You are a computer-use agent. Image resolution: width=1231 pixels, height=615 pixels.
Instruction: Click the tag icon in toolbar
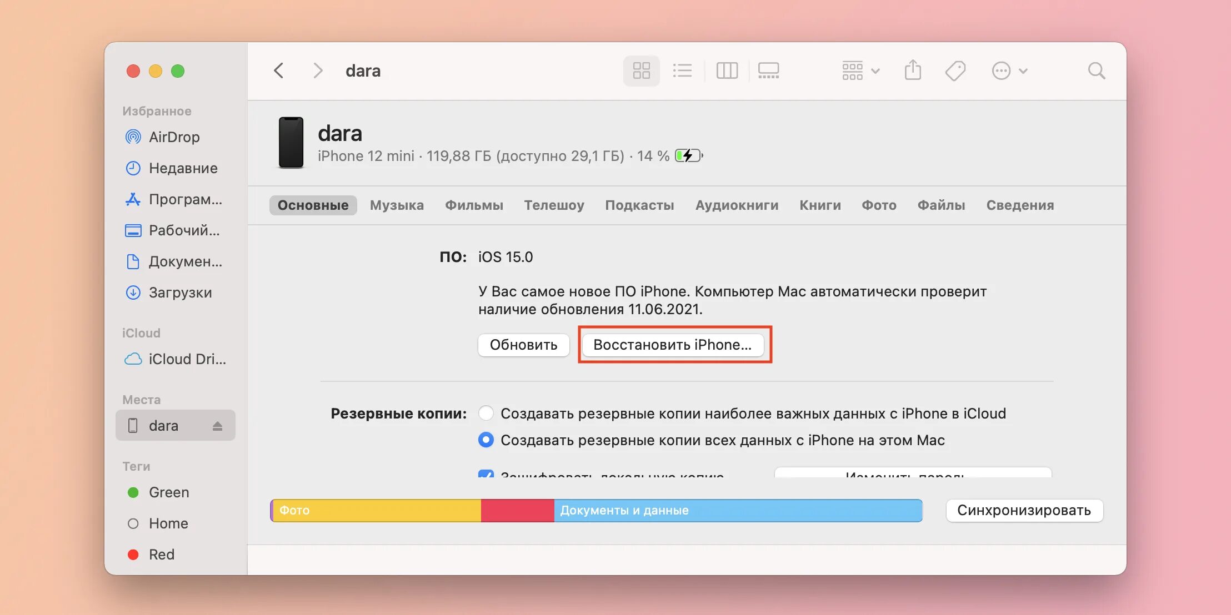(955, 70)
